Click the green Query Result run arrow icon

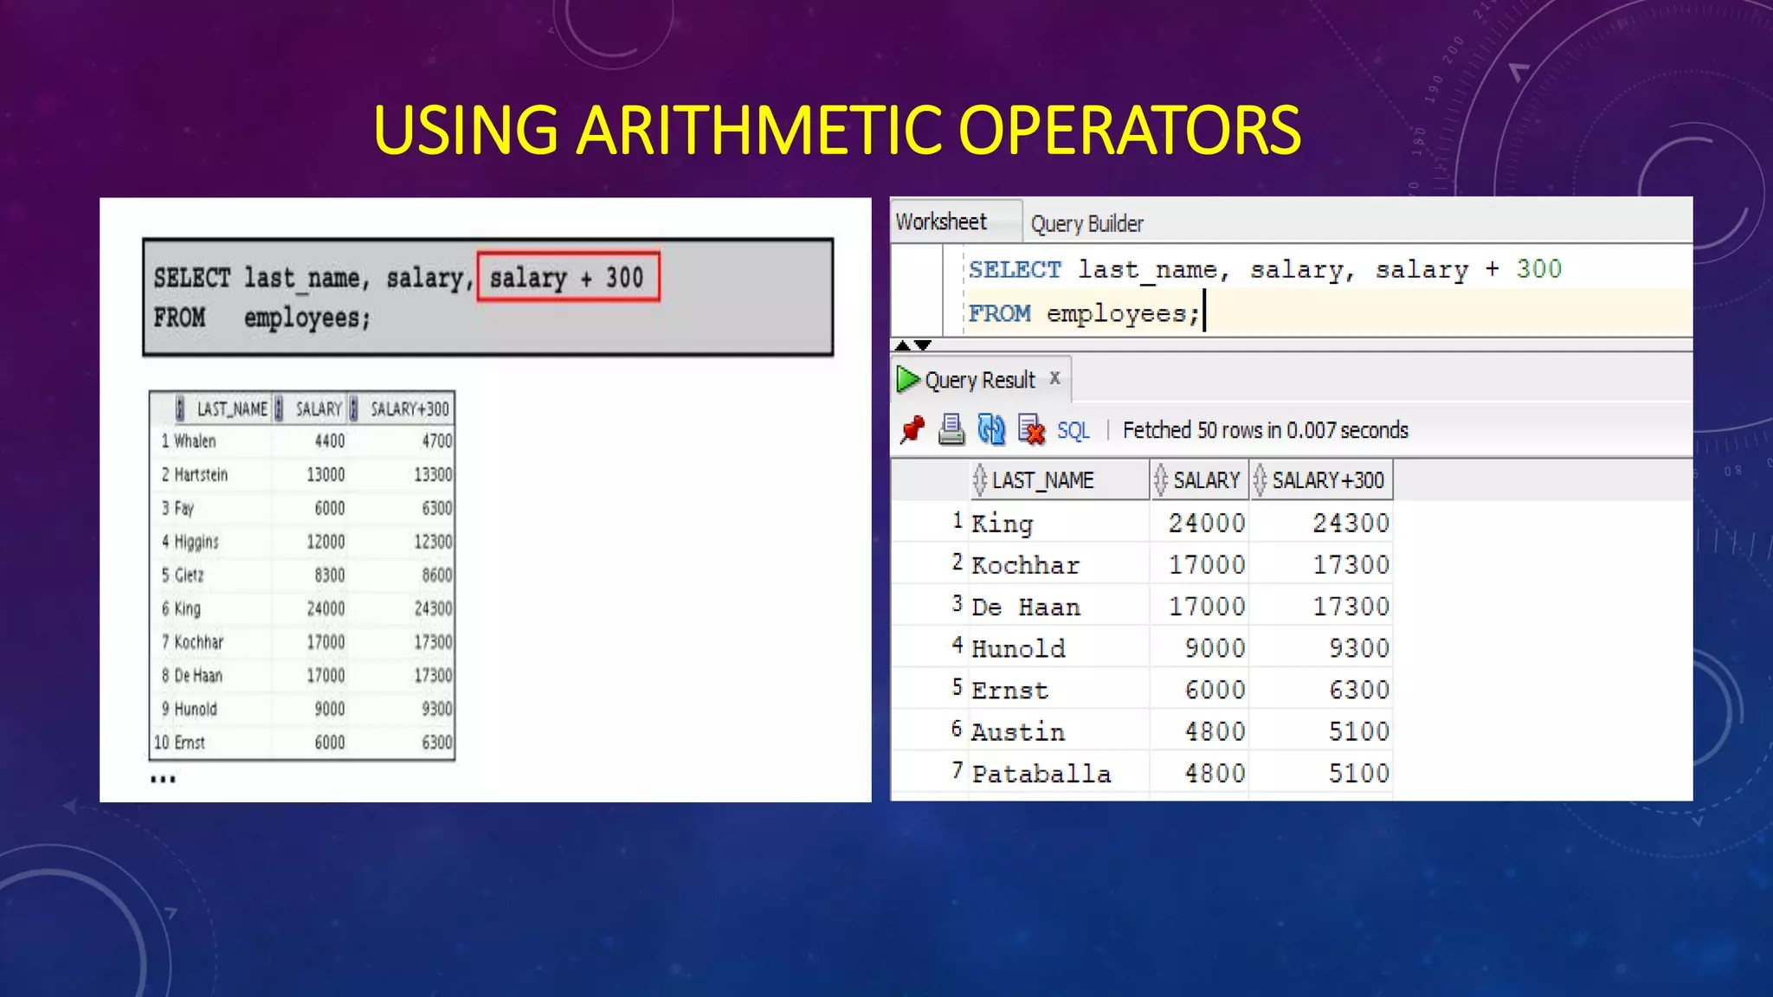click(x=906, y=379)
